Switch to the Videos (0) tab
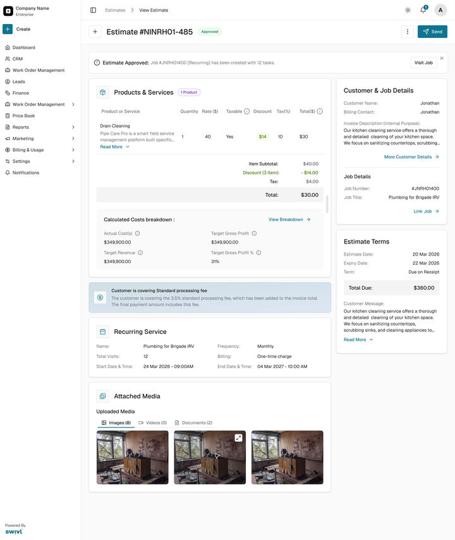Image resolution: width=455 pixels, height=540 pixels. pos(152,422)
